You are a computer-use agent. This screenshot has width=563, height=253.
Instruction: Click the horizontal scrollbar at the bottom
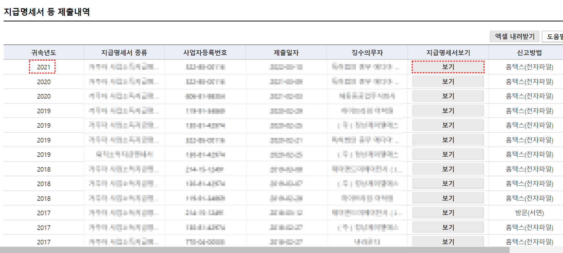click(x=255, y=250)
